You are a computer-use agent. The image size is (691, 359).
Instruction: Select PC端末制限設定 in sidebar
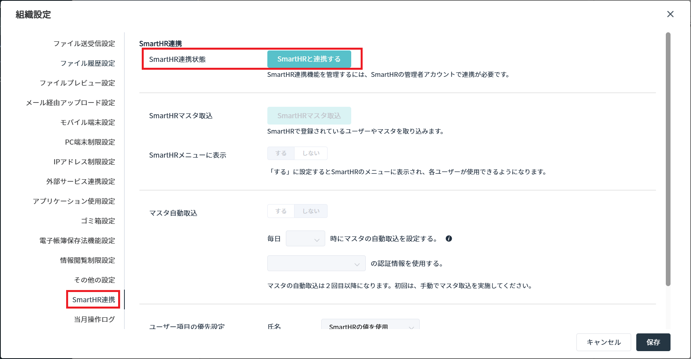pos(90,142)
